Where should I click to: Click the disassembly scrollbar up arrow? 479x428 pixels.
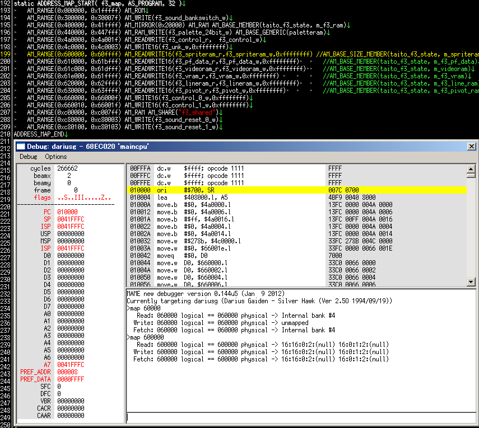pyautogui.click(x=471, y=168)
